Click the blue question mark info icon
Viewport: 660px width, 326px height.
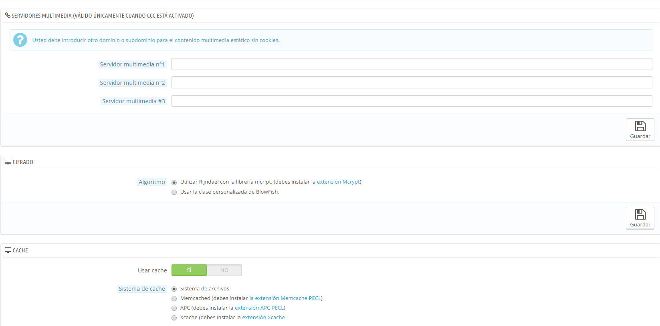click(x=20, y=40)
